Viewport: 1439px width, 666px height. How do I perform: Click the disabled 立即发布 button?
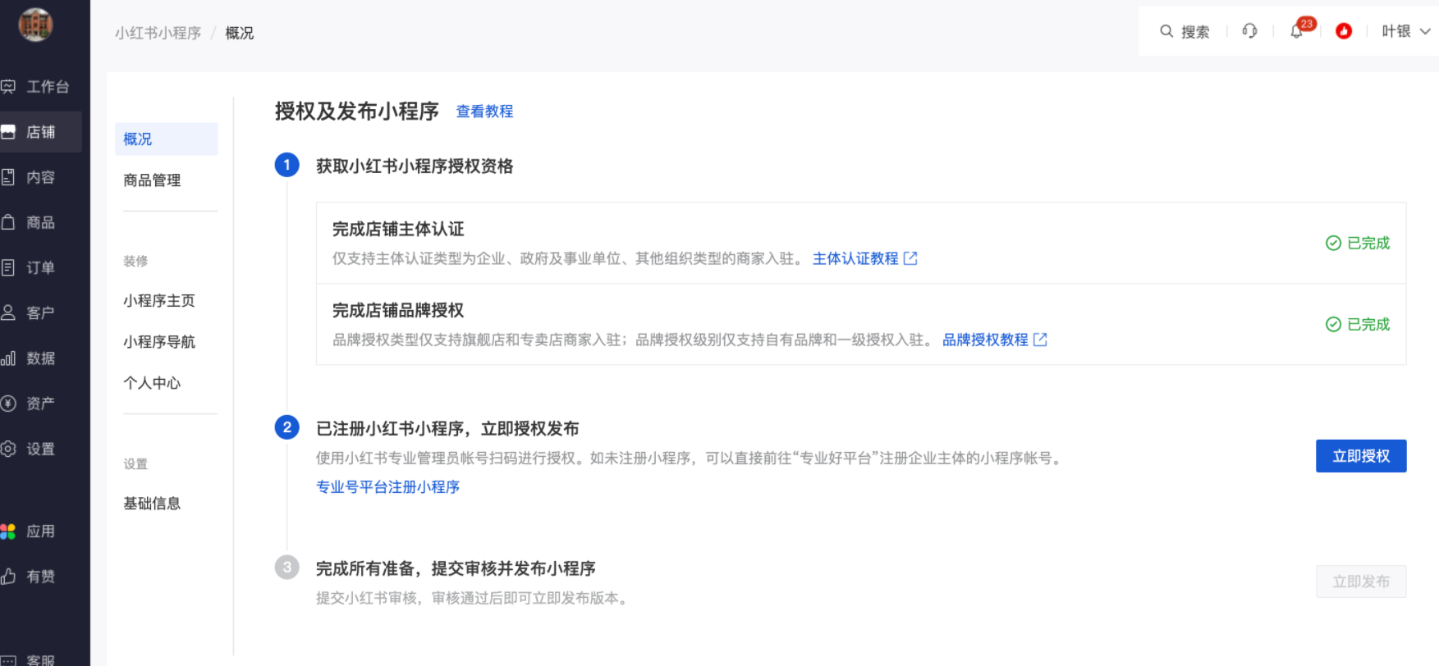pyautogui.click(x=1361, y=582)
